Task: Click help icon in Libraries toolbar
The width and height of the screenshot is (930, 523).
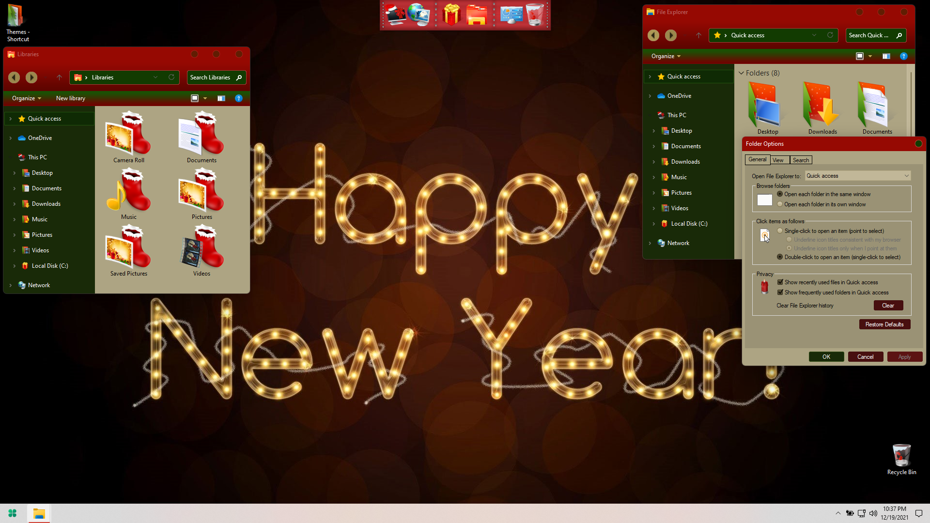Action: click(238, 98)
